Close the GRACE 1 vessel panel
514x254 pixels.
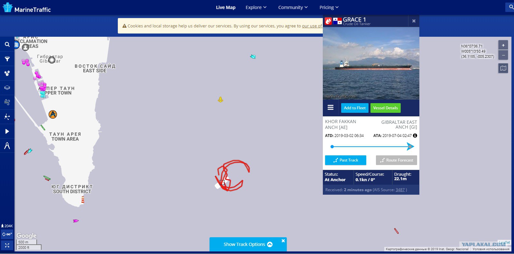pos(414,21)
